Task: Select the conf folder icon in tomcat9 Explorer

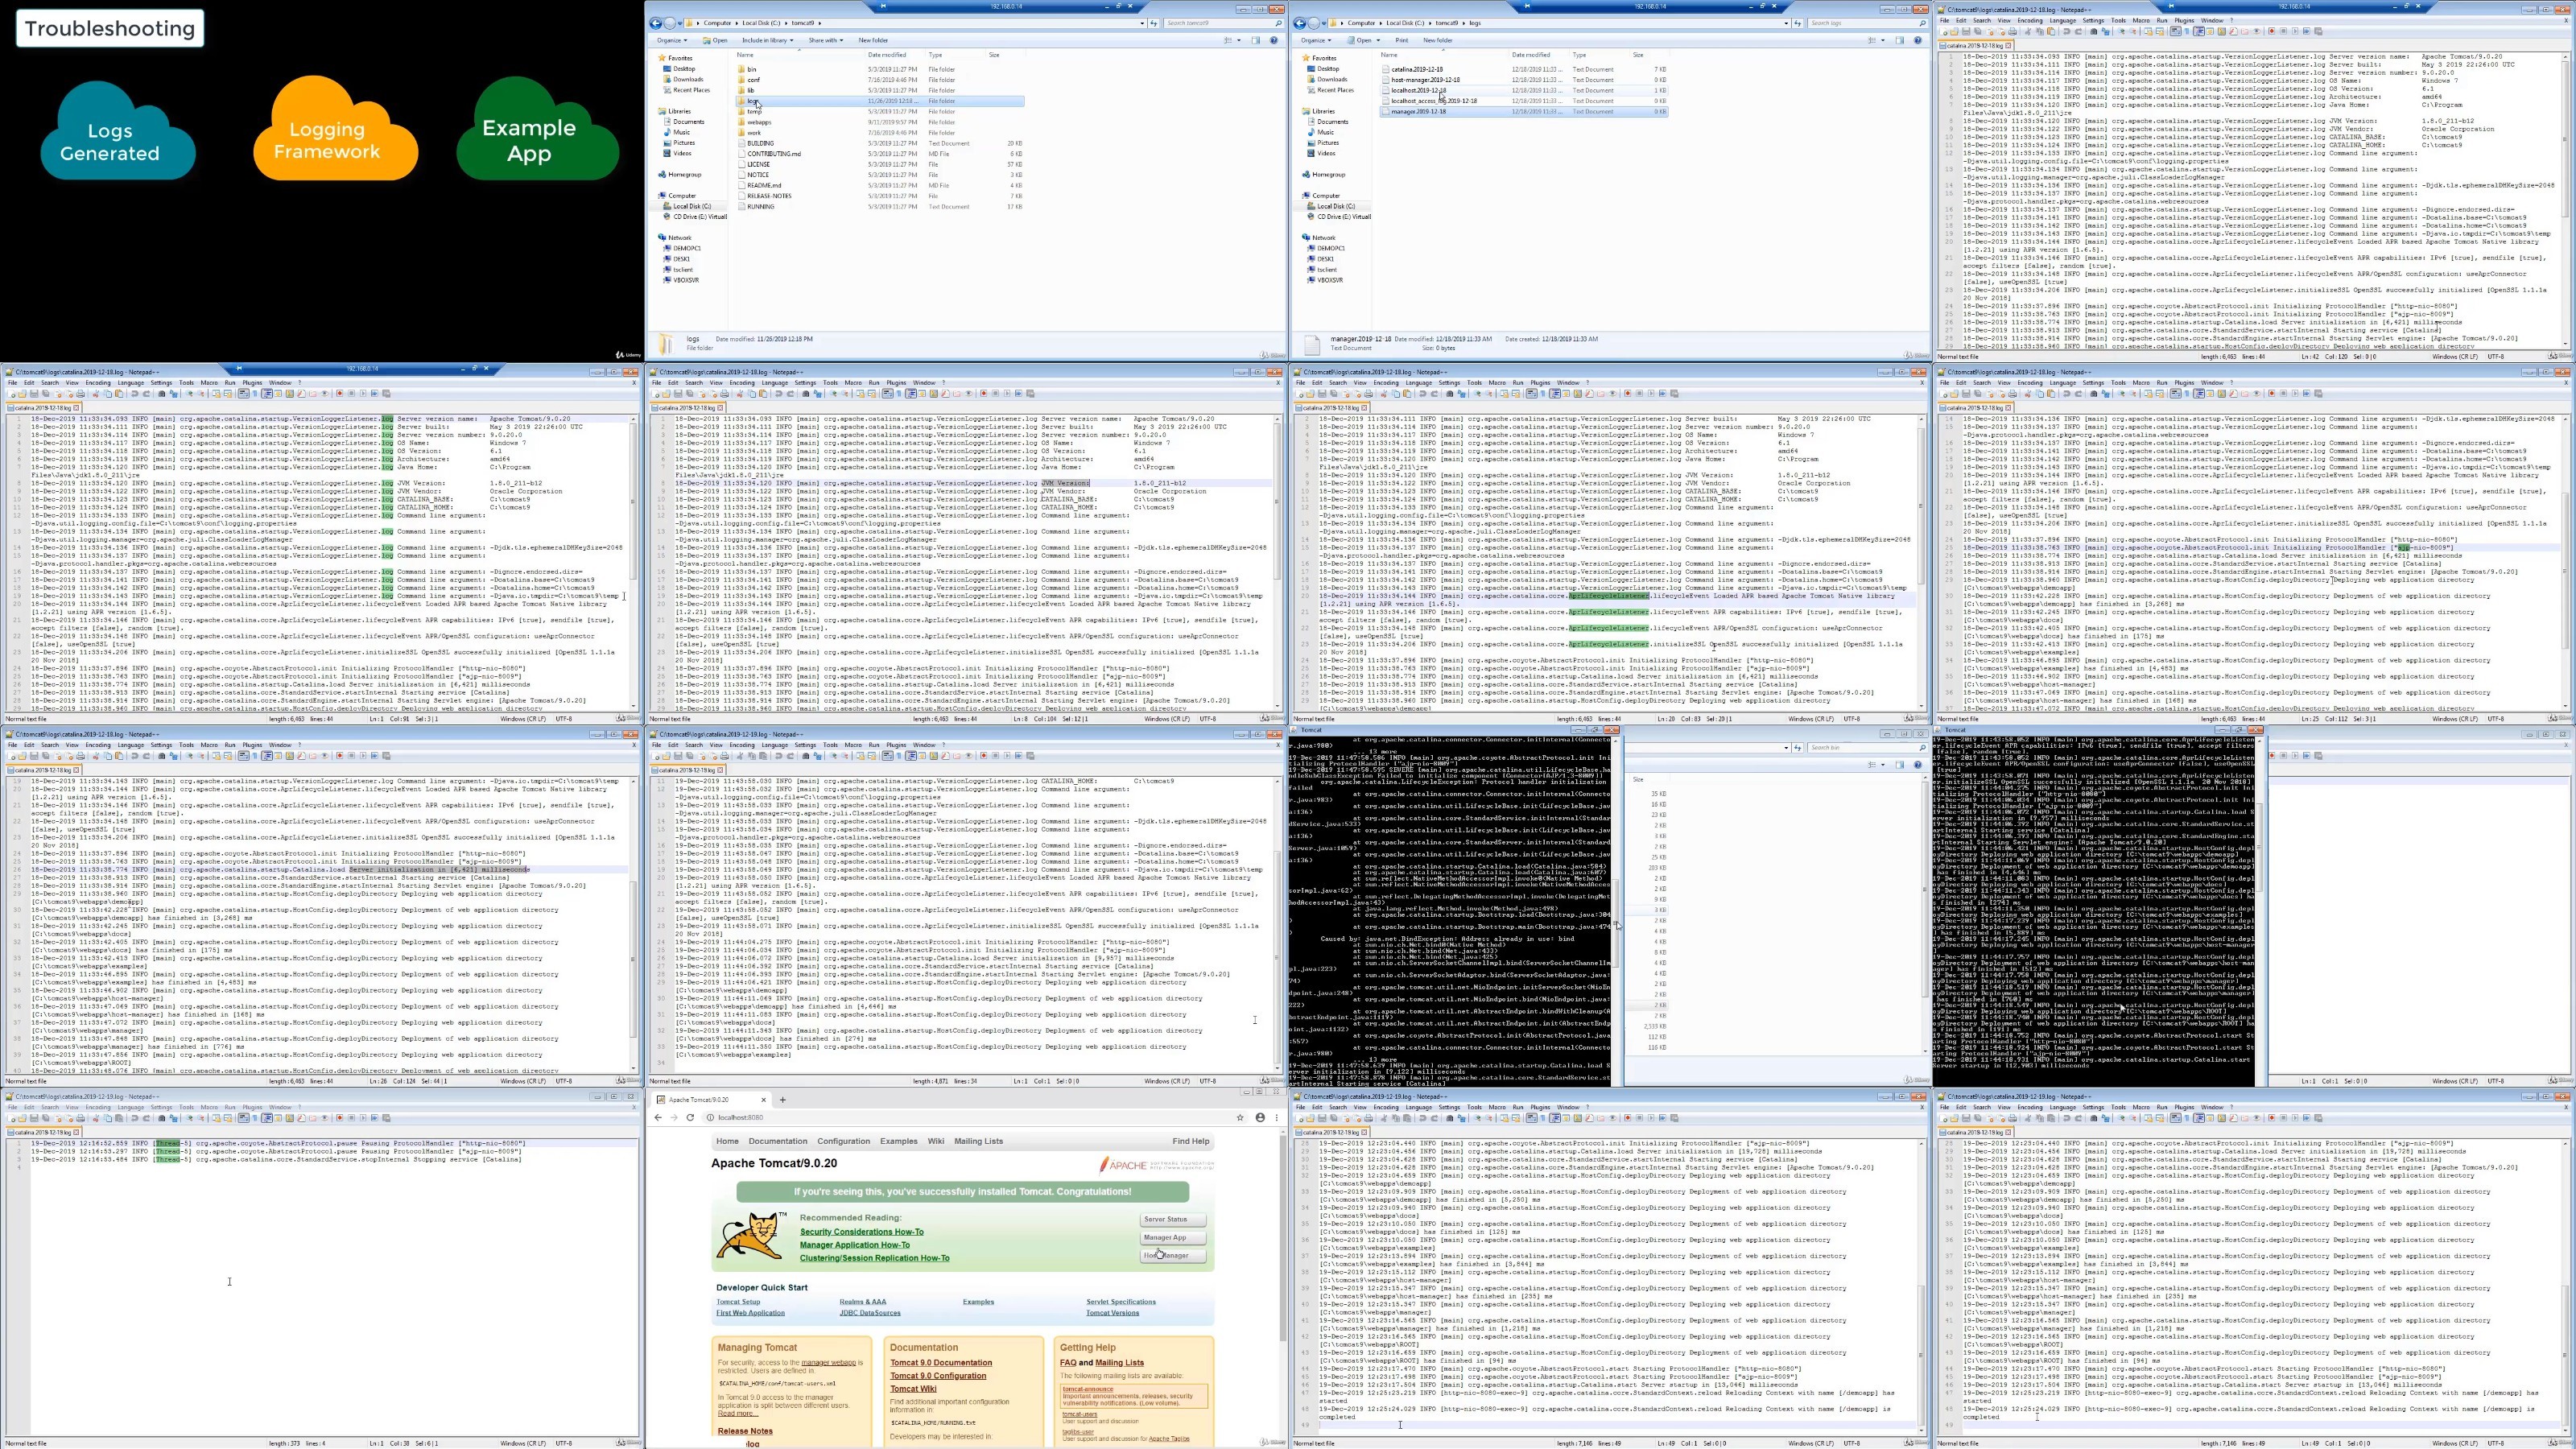Action: pos(742,80)
